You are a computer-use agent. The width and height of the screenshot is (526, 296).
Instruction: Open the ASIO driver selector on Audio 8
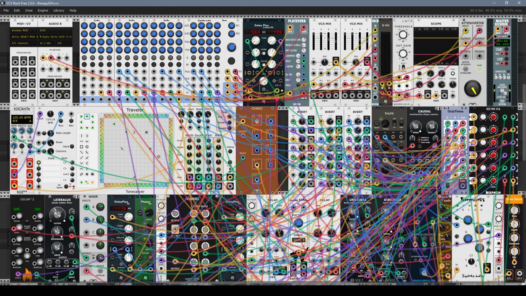(x=55, y=31)
